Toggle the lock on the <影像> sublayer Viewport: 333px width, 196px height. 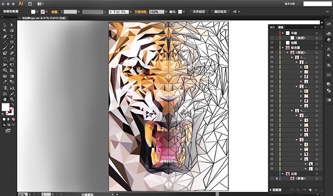pyautogui.click(x=277, y=178)
